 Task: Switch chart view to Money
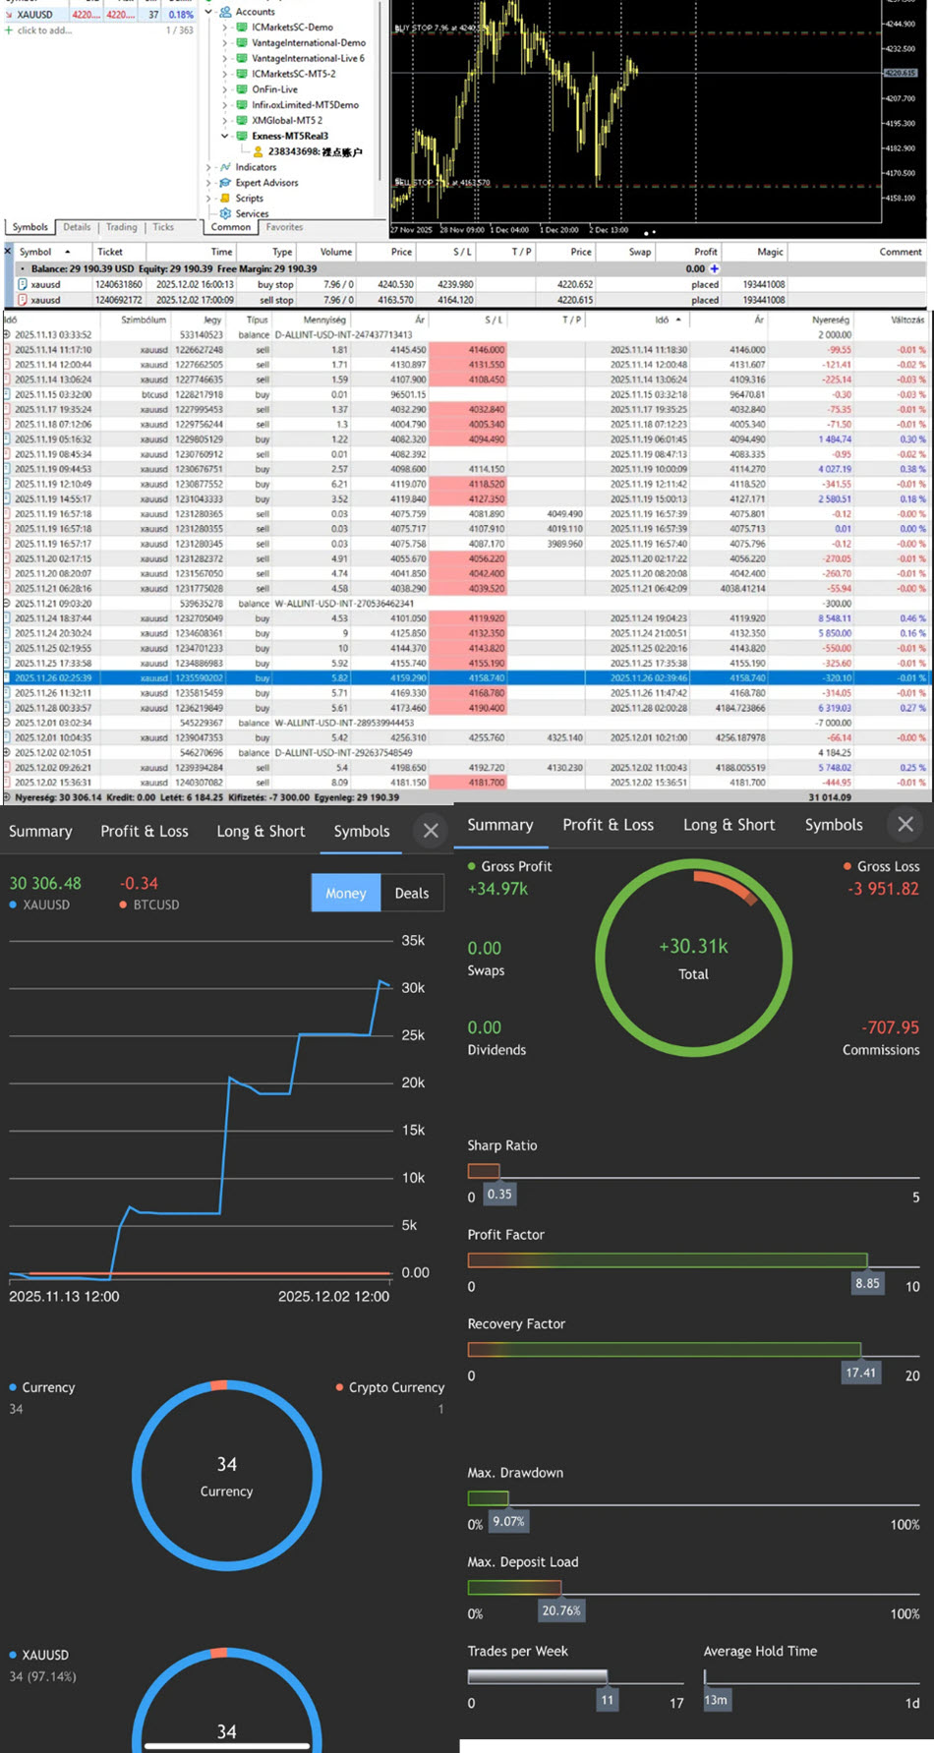[346, 893]
